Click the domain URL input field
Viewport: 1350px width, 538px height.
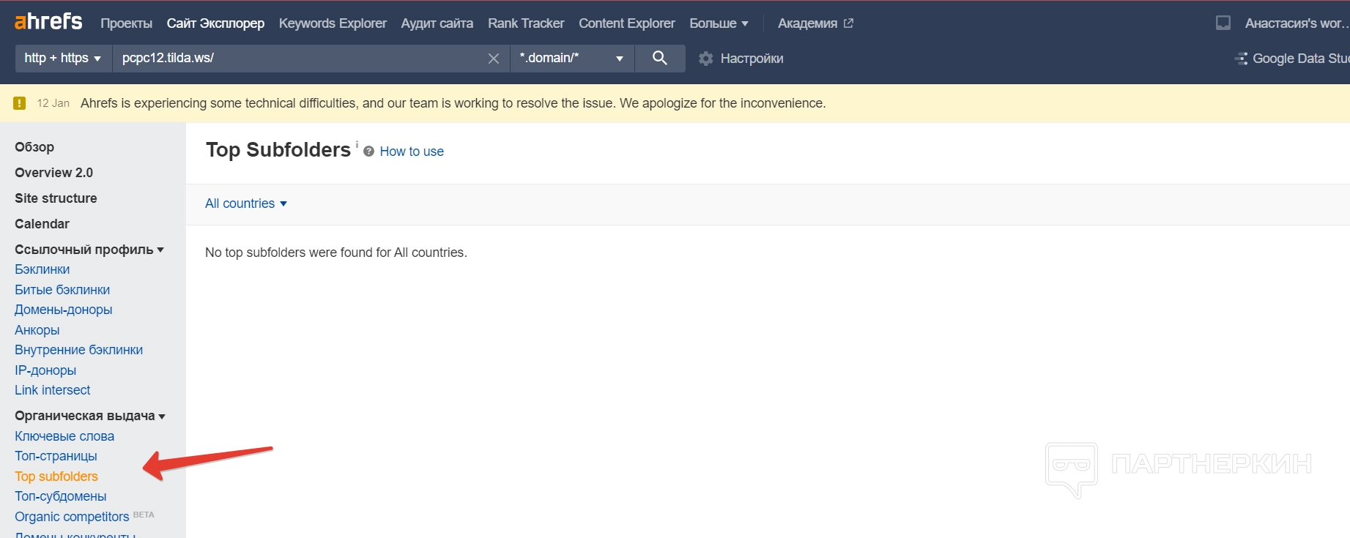pyautogui.click(x=293, y=59)
